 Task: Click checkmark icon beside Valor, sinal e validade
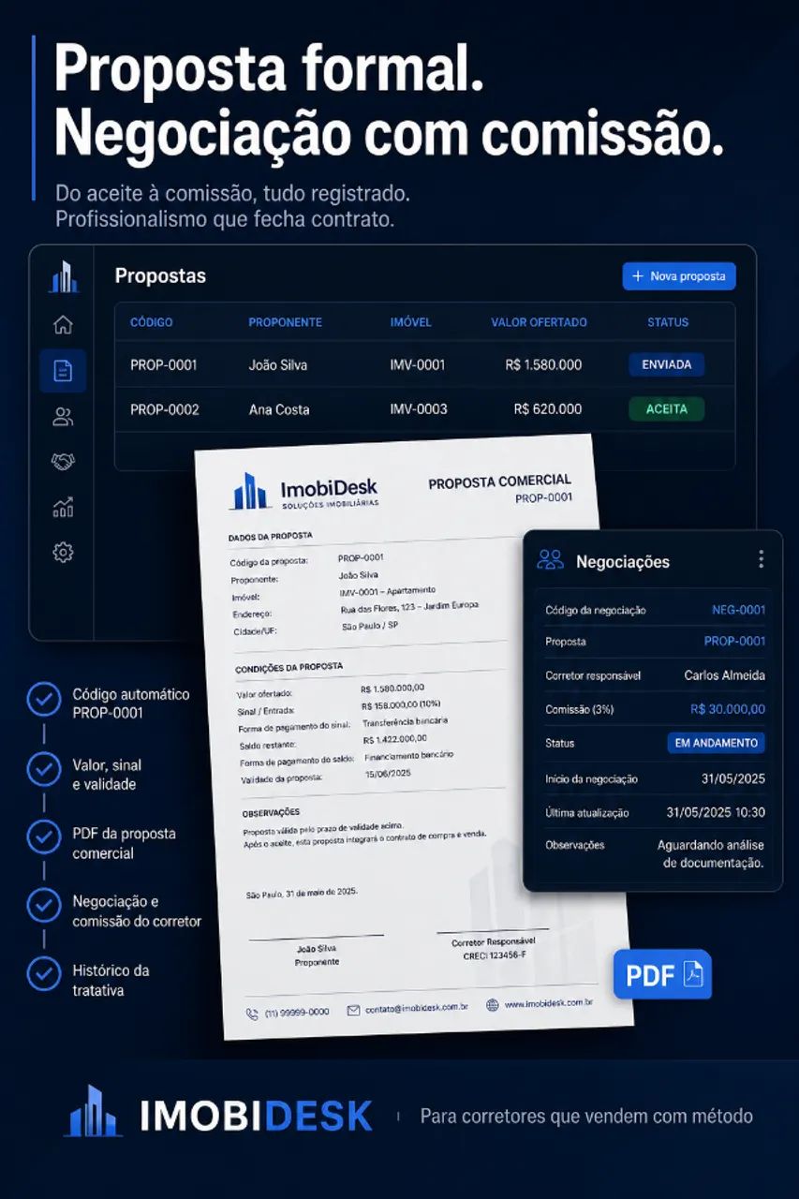tap(43, 769)
